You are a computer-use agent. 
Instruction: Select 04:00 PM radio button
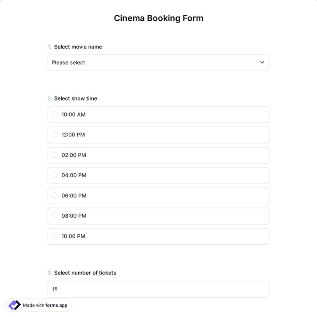tap(55, 175)
